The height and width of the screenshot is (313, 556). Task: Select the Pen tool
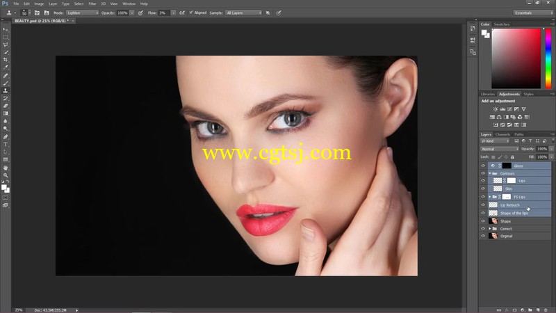tap(6, 137)
